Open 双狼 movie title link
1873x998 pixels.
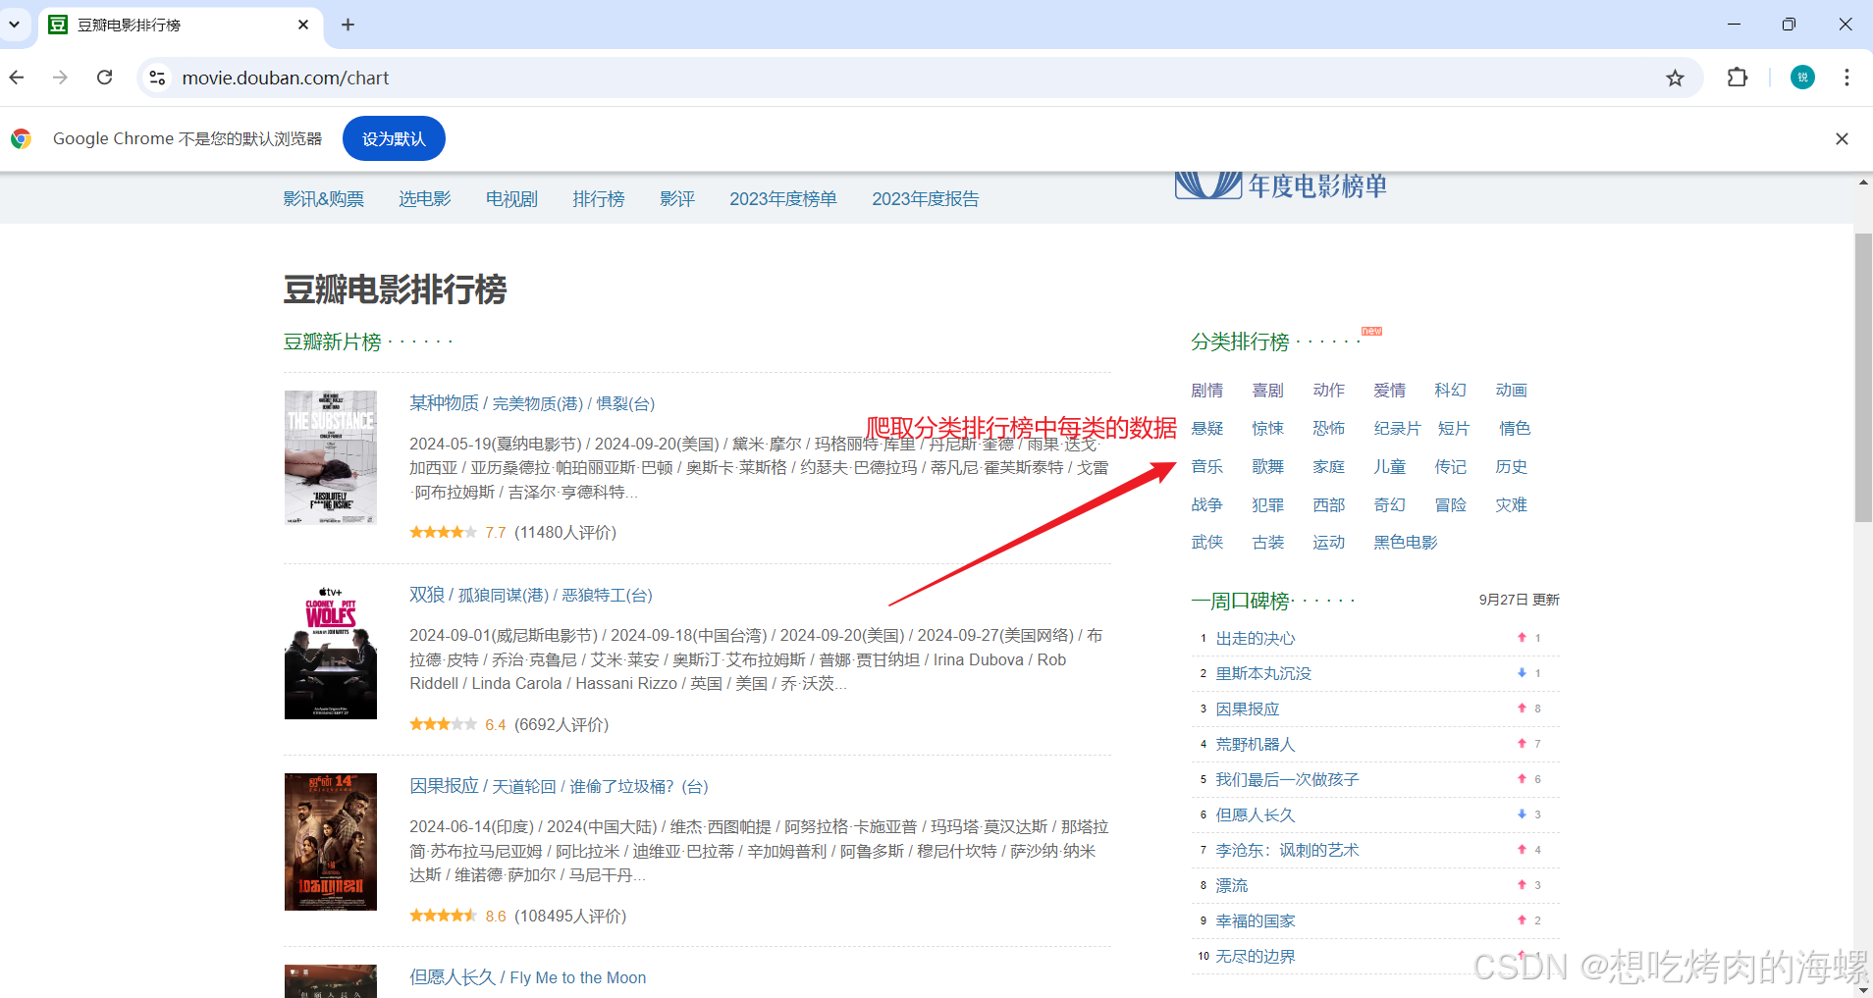click(531, 595)
